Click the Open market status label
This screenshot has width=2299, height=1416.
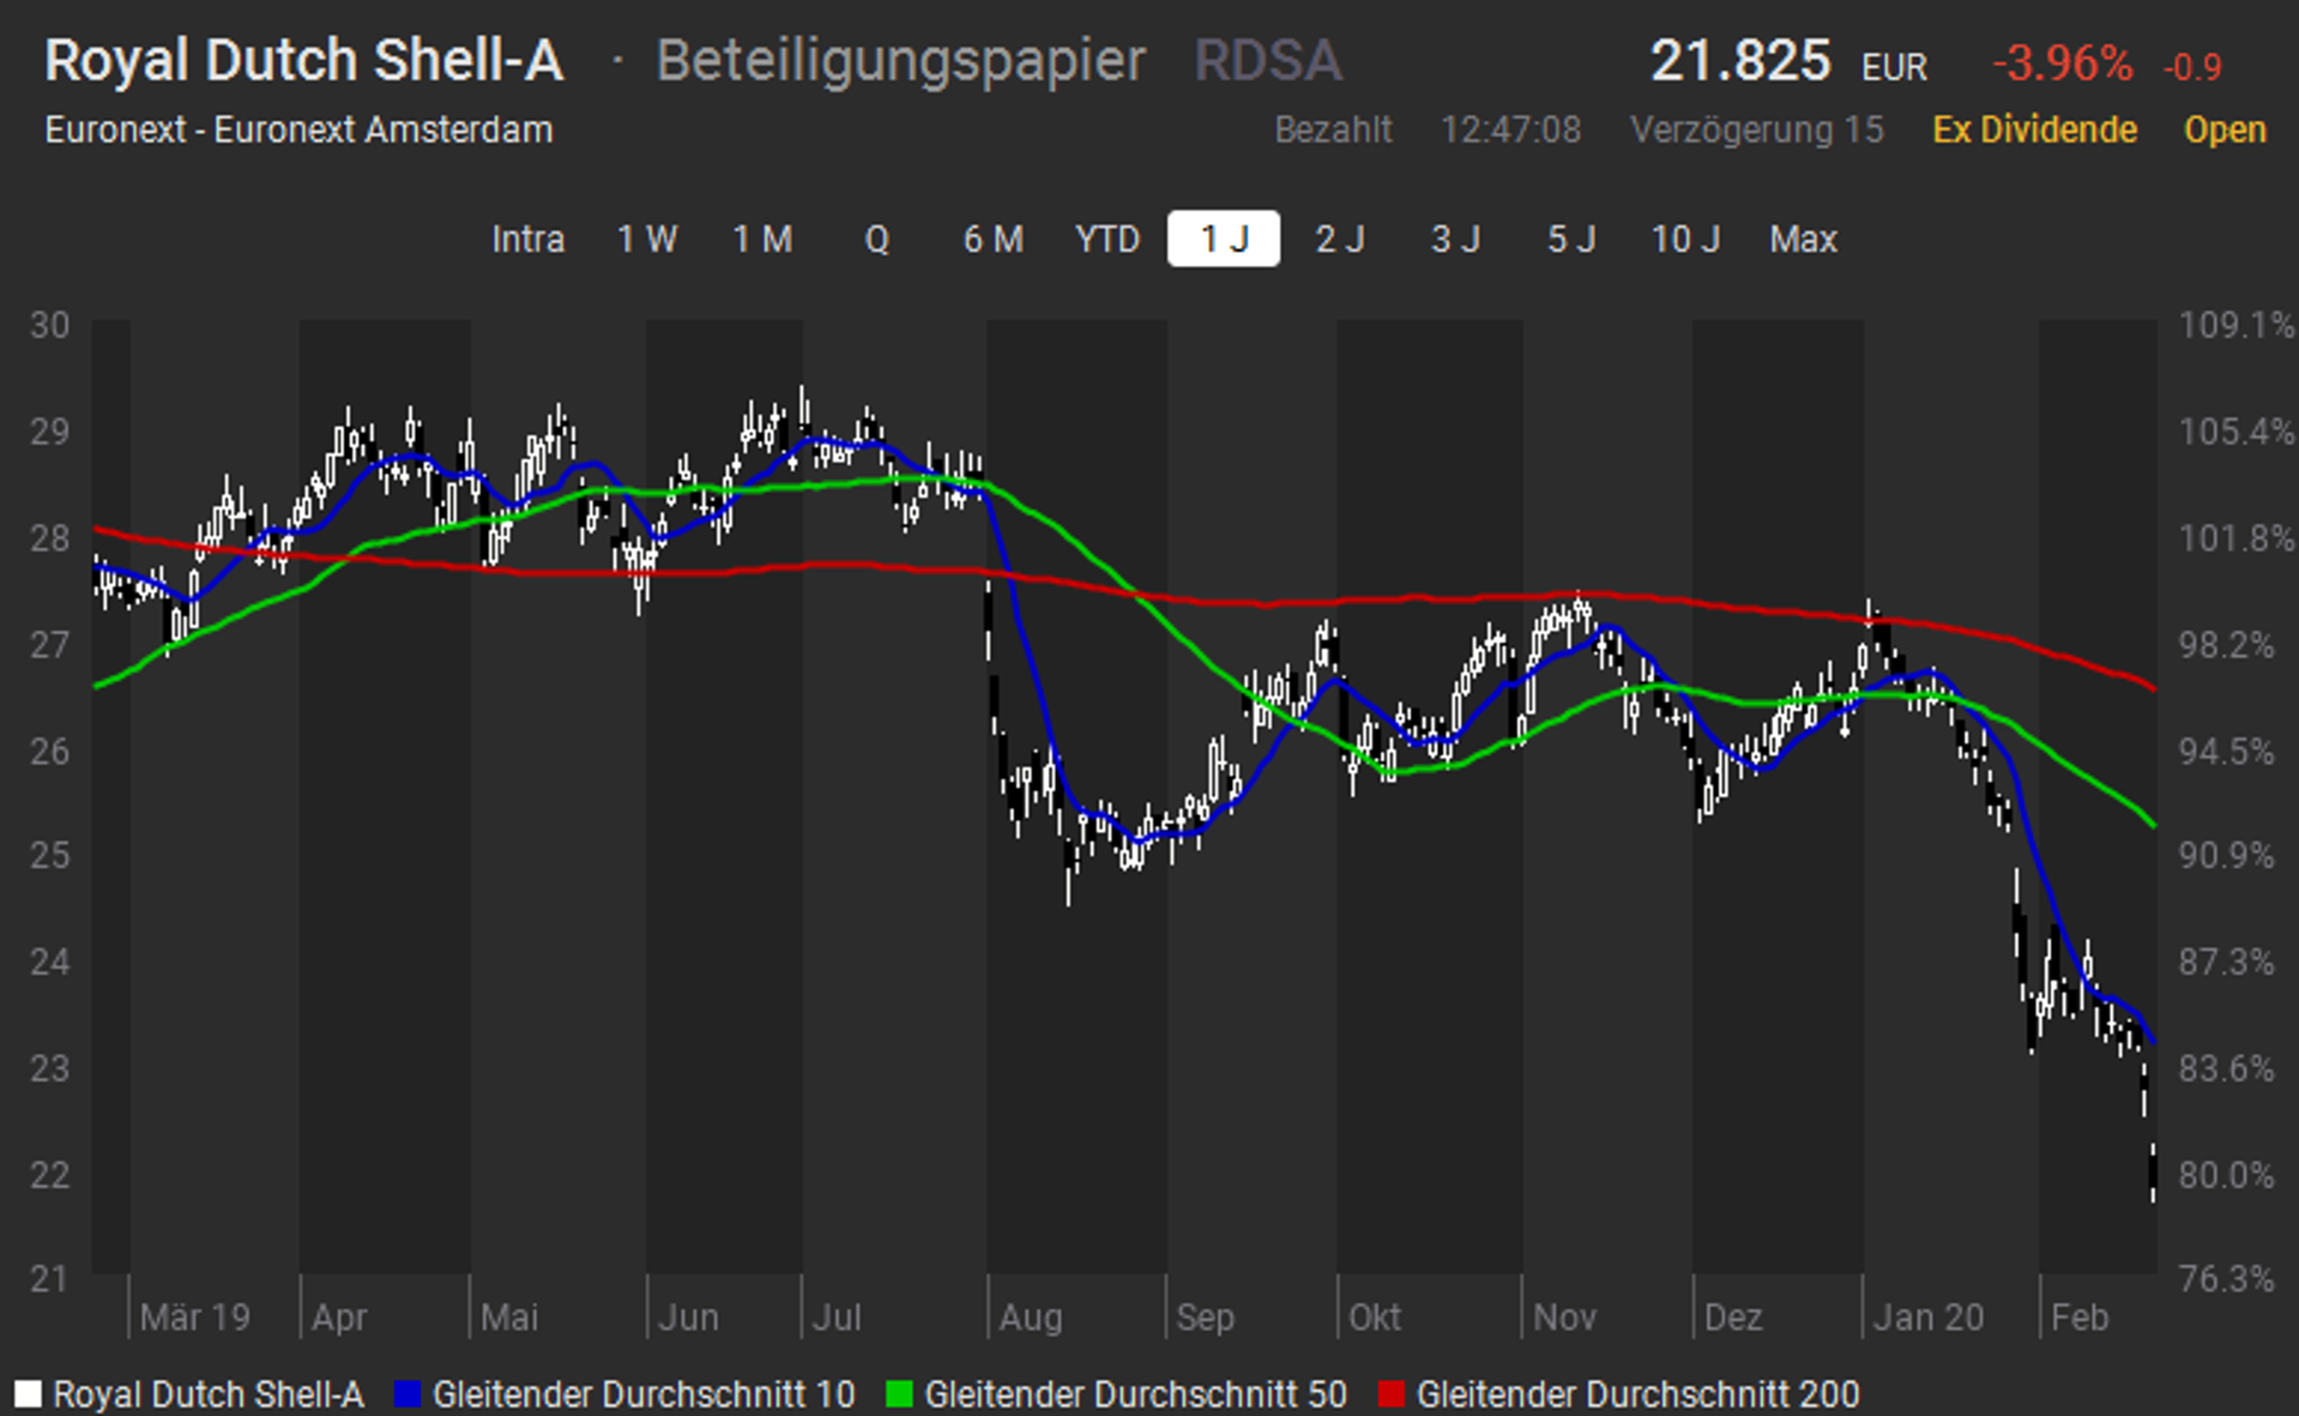point(2224,130)
